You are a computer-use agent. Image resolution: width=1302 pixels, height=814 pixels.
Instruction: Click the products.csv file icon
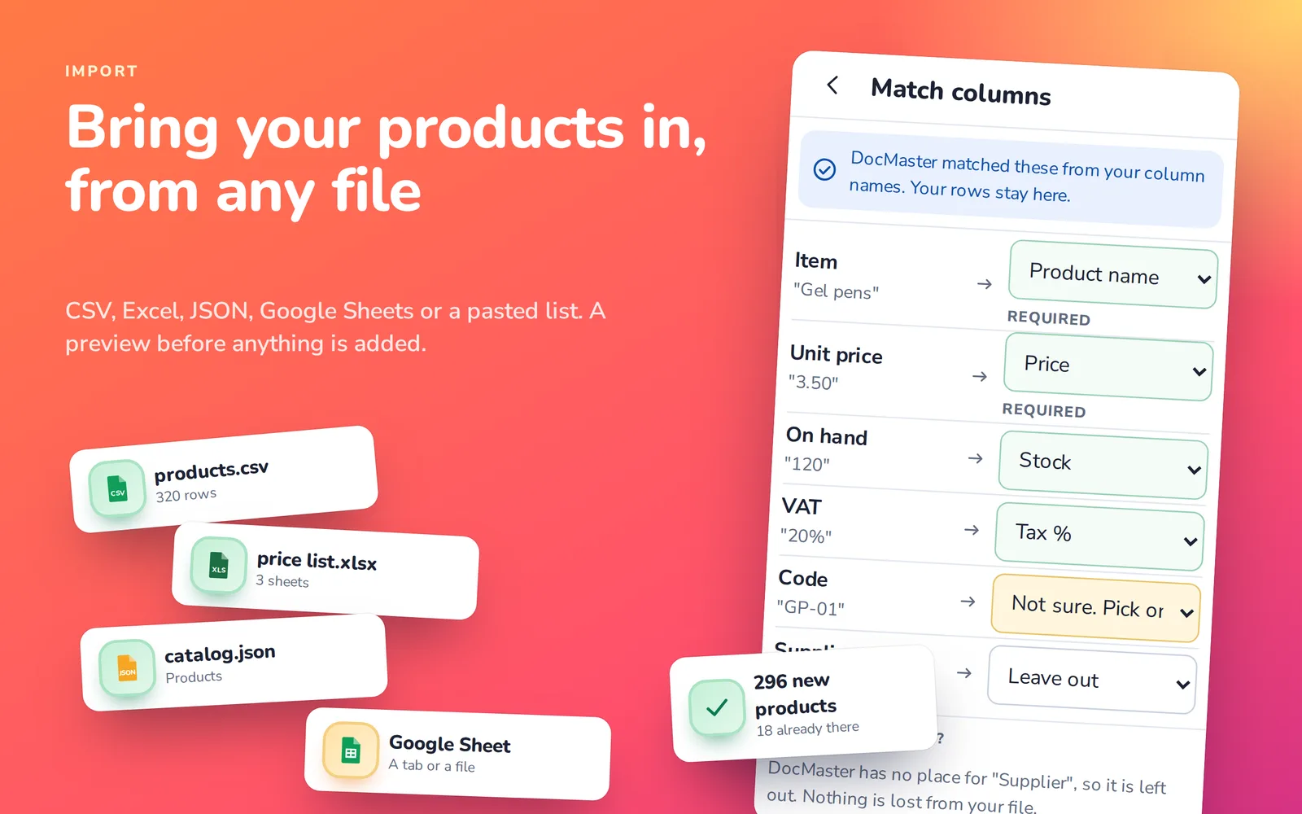coord(117,488)
